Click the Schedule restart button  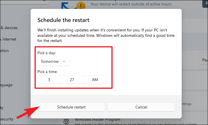[71, 107]
